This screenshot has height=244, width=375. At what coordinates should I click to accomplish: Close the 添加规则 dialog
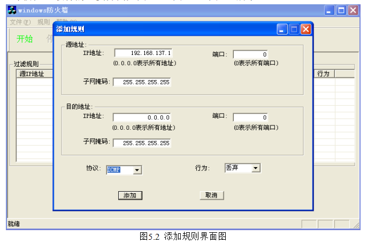(x=305, y=29)
